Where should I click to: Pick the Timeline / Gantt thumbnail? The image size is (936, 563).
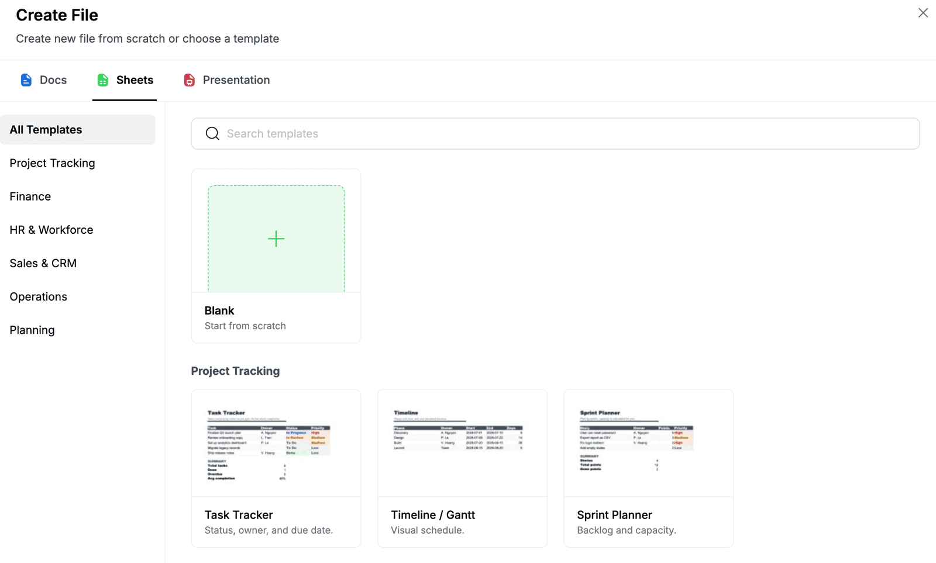(462, 443)
